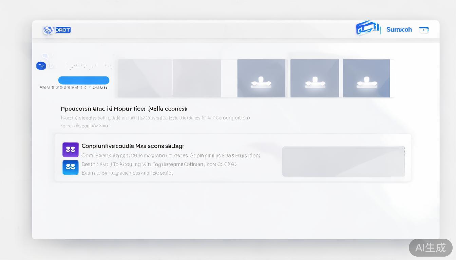Click the round logo icon beside DROT

tap(48, 30)
